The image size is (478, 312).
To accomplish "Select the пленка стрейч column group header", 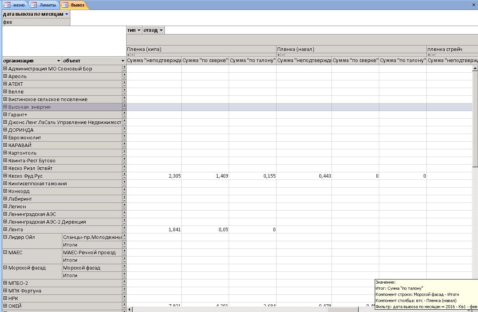I will [452, 49].
